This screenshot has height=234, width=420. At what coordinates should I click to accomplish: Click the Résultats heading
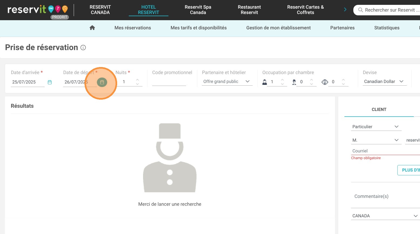(x=22, y=106)
